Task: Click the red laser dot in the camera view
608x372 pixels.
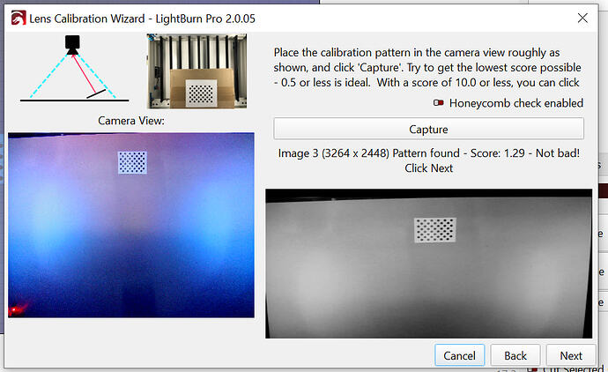Action: (x=15, y=309)
